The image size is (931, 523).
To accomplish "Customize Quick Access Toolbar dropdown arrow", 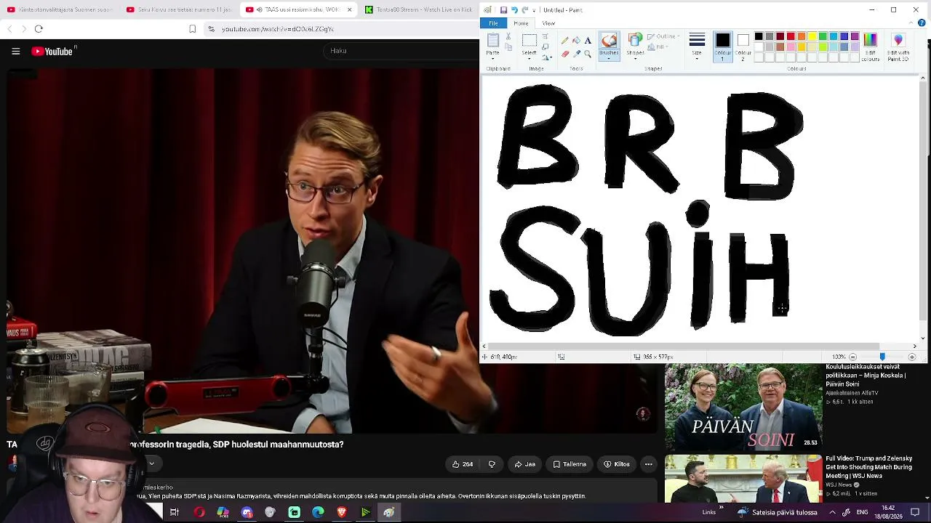I will point(534,10).
